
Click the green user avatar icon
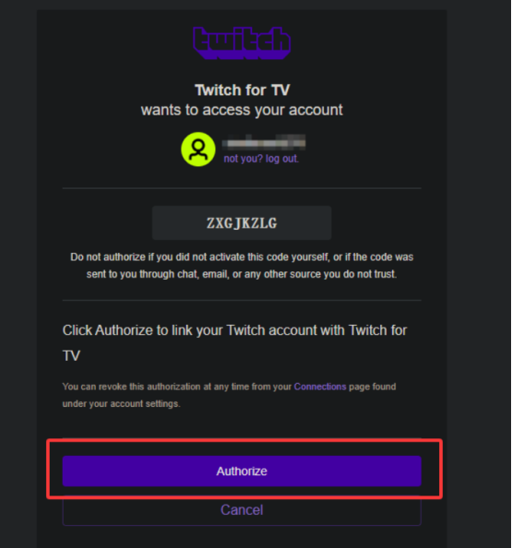click(x=198, y=149)
